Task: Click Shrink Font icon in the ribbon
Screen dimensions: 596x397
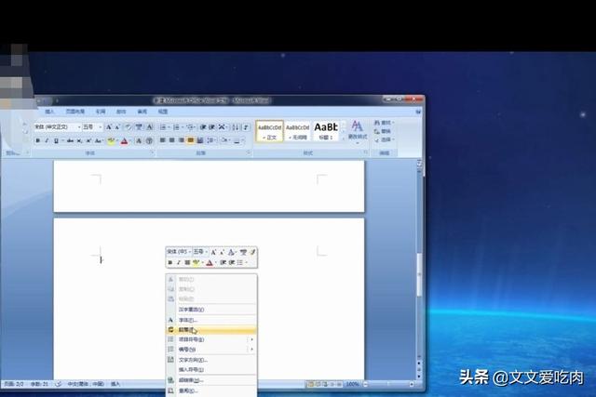Action: point(117,127)
